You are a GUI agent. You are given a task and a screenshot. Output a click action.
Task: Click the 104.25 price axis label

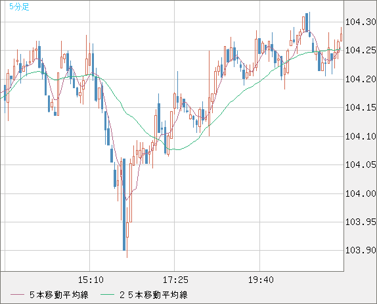point(361,51)
